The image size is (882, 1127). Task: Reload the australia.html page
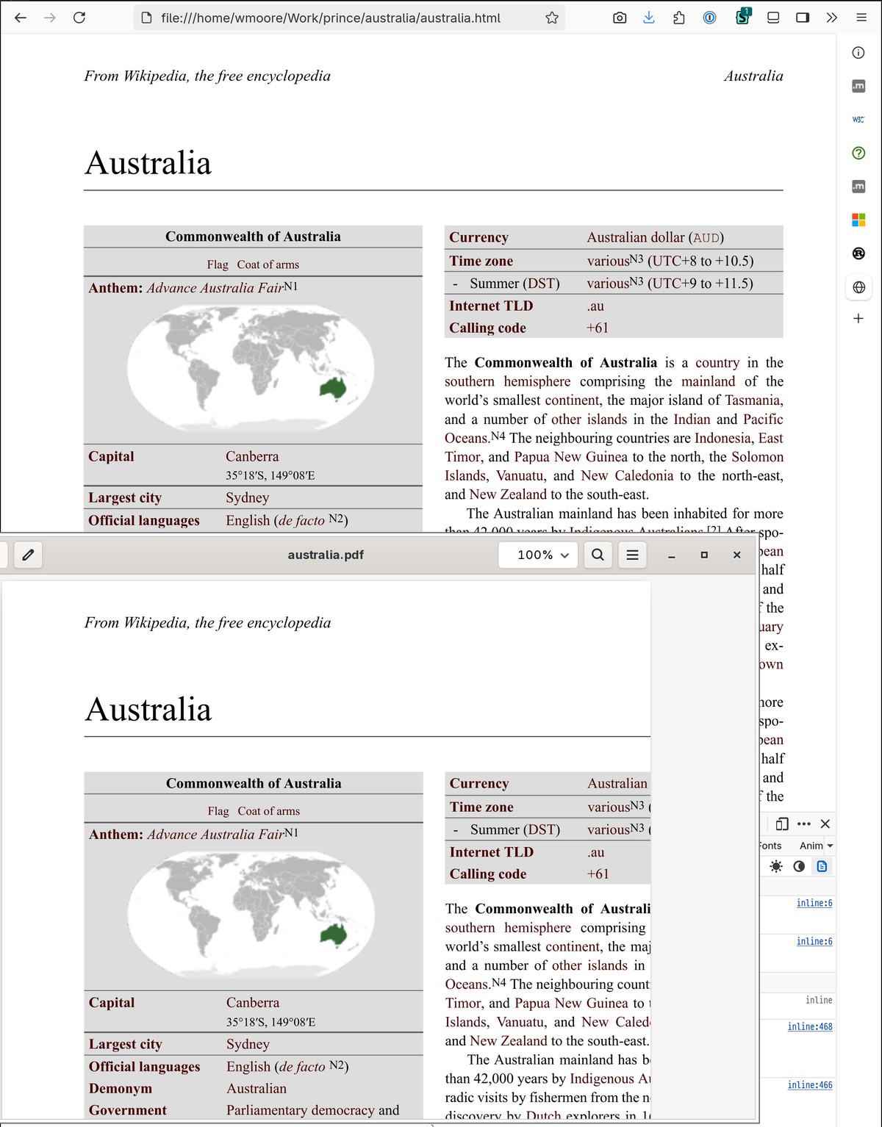tap(79, 18)
